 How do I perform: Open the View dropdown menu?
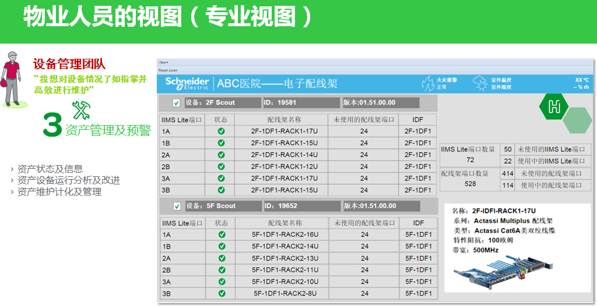[x=163, y=62]
